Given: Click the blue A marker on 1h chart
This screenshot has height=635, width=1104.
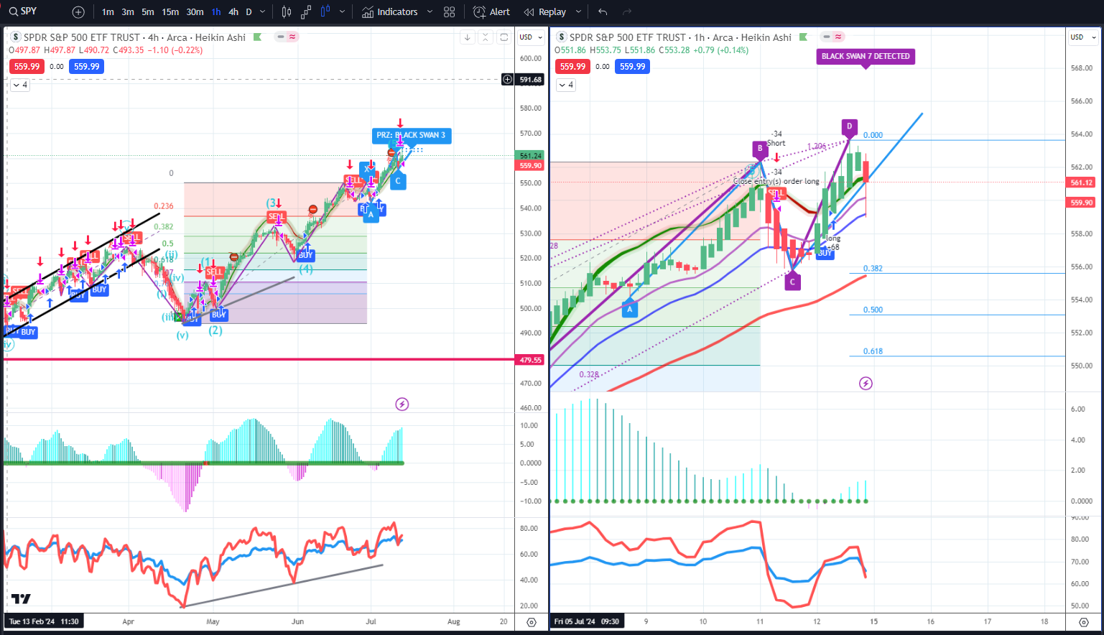Looking at the screenshot, I should pos(629,309).
